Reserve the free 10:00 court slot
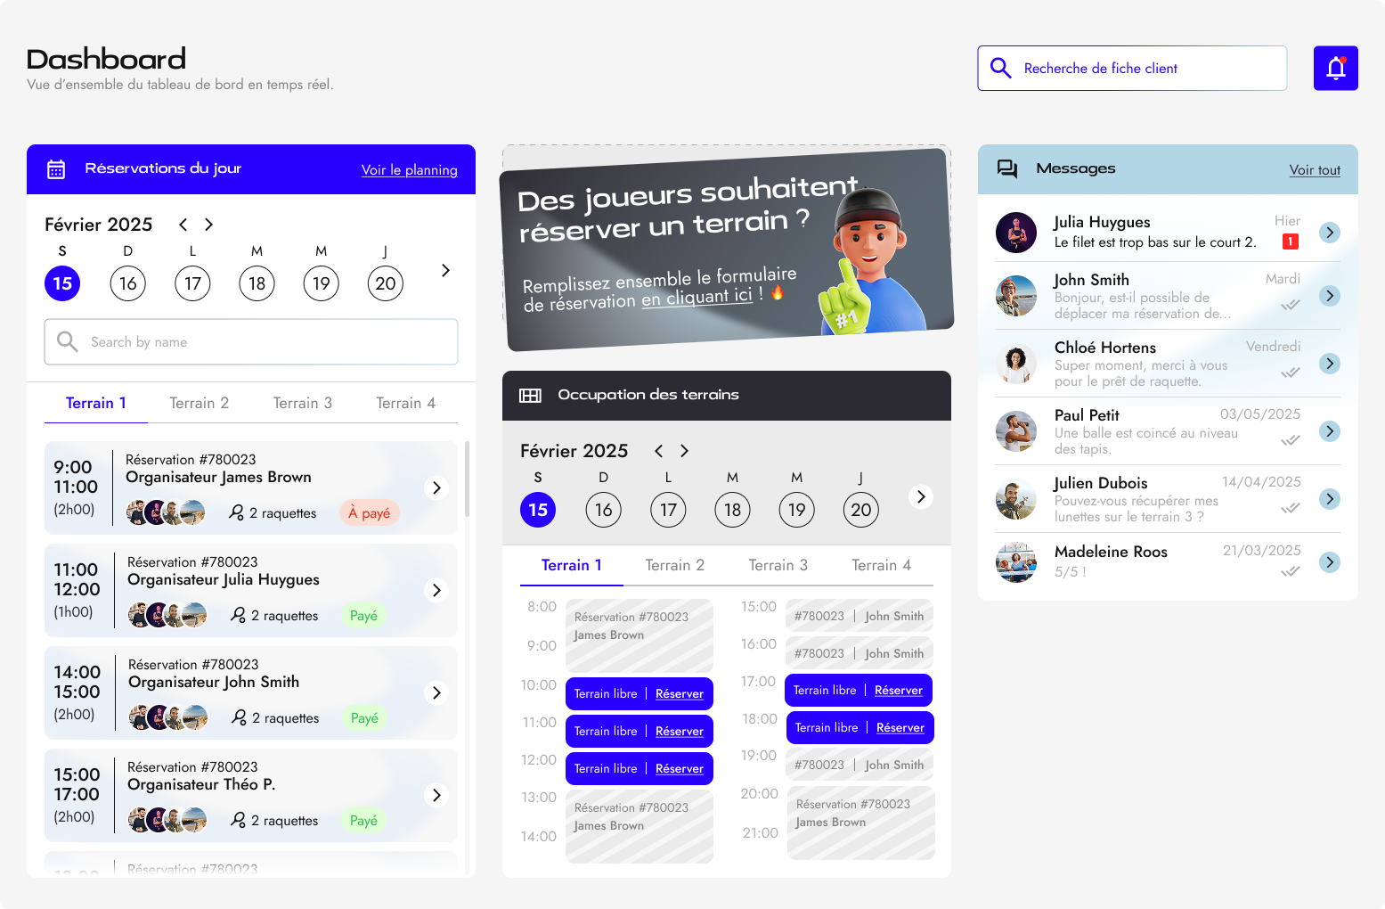Viewport: 1385px width, 909px height. tap(679, 694)
